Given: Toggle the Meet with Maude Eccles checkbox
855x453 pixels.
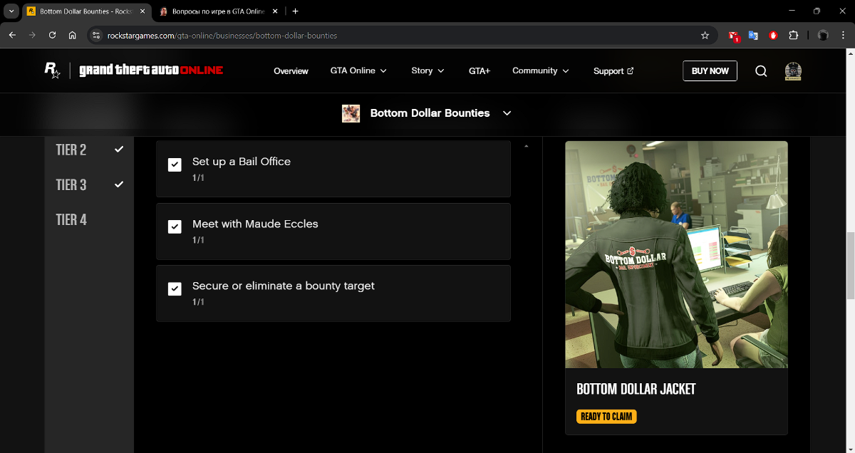Looking at the screenshot, I should (175, 227).
